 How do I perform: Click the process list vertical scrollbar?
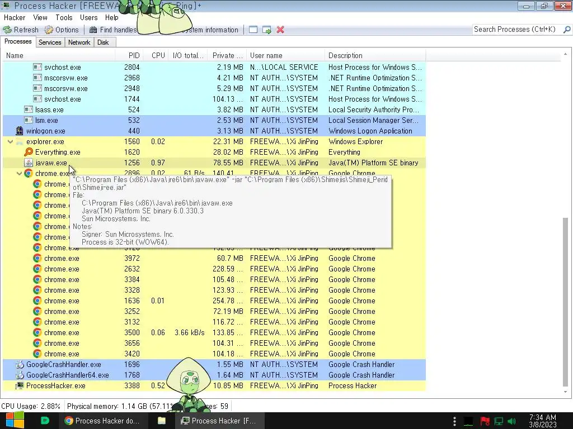[x=565, y=301]
